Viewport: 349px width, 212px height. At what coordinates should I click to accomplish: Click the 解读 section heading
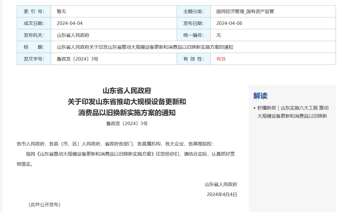(260, 96)
